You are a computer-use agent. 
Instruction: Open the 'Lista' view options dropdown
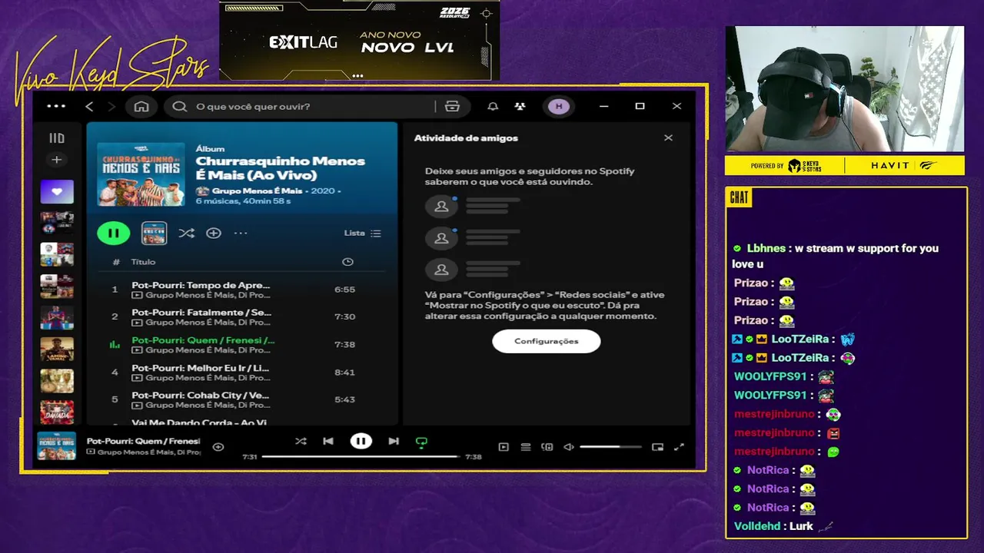(x=362, y=233)
